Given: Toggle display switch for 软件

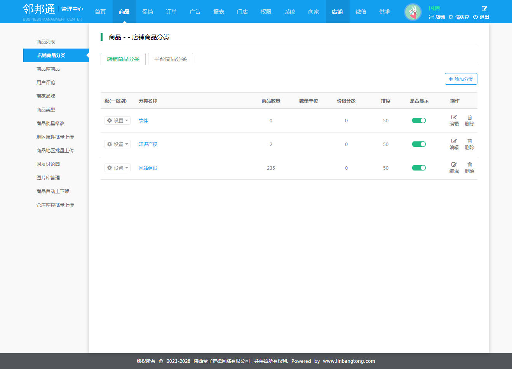Looking at the screenshot, I should click(x=419, y=120).
